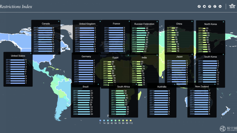Open the IATA logo link

coord(232,6)
